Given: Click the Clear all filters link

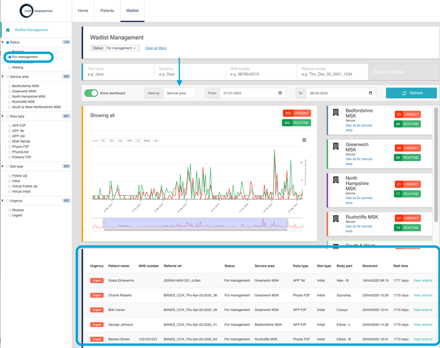Looking at the screenshot, I should (x=156, y=48).
